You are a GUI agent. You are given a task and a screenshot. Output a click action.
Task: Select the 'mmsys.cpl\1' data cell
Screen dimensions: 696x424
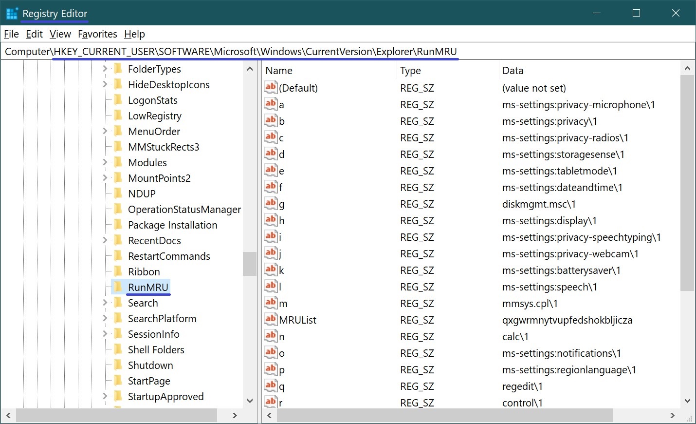(530, 303)
